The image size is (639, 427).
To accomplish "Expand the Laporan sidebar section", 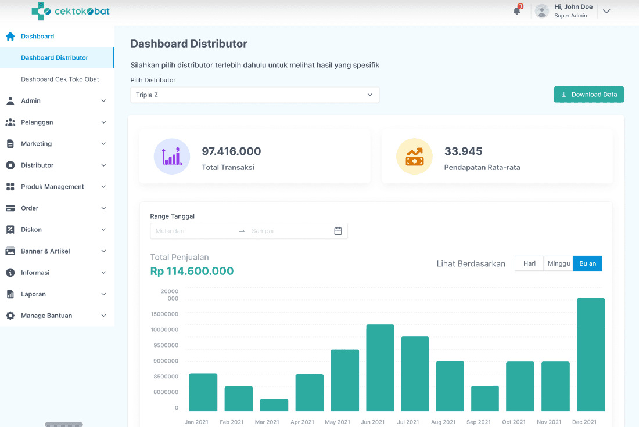I will pyautogui.click(x=56, y=294).
